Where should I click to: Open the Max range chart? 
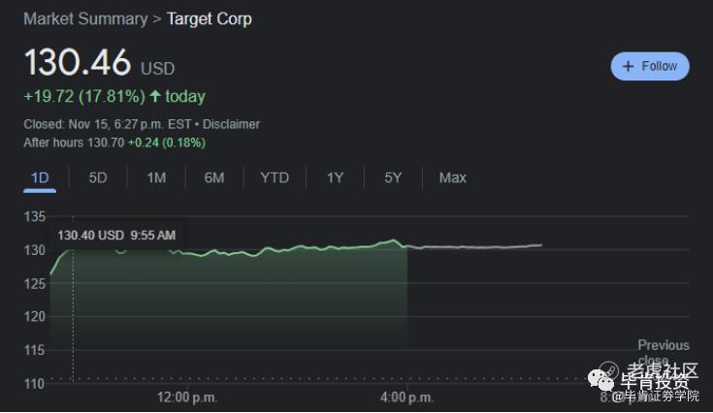[x=452, y=177]
